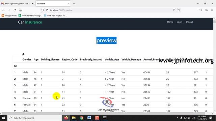The height and width of the screenshot is (121, 216).
Task: Show hidden system tray icons
Action: [177, 118]
